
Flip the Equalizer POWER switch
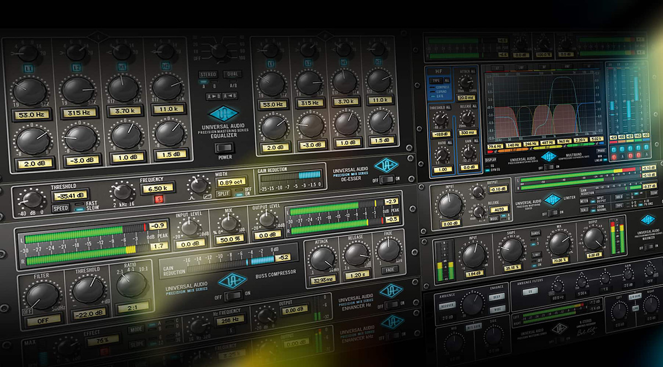point(224,148)
